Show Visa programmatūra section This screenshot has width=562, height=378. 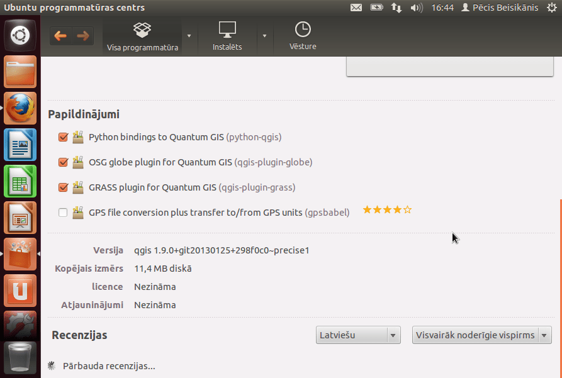click(142, 36)
